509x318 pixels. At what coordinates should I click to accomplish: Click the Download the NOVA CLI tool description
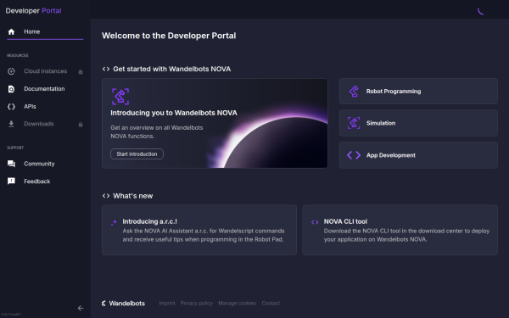(406, 235)
